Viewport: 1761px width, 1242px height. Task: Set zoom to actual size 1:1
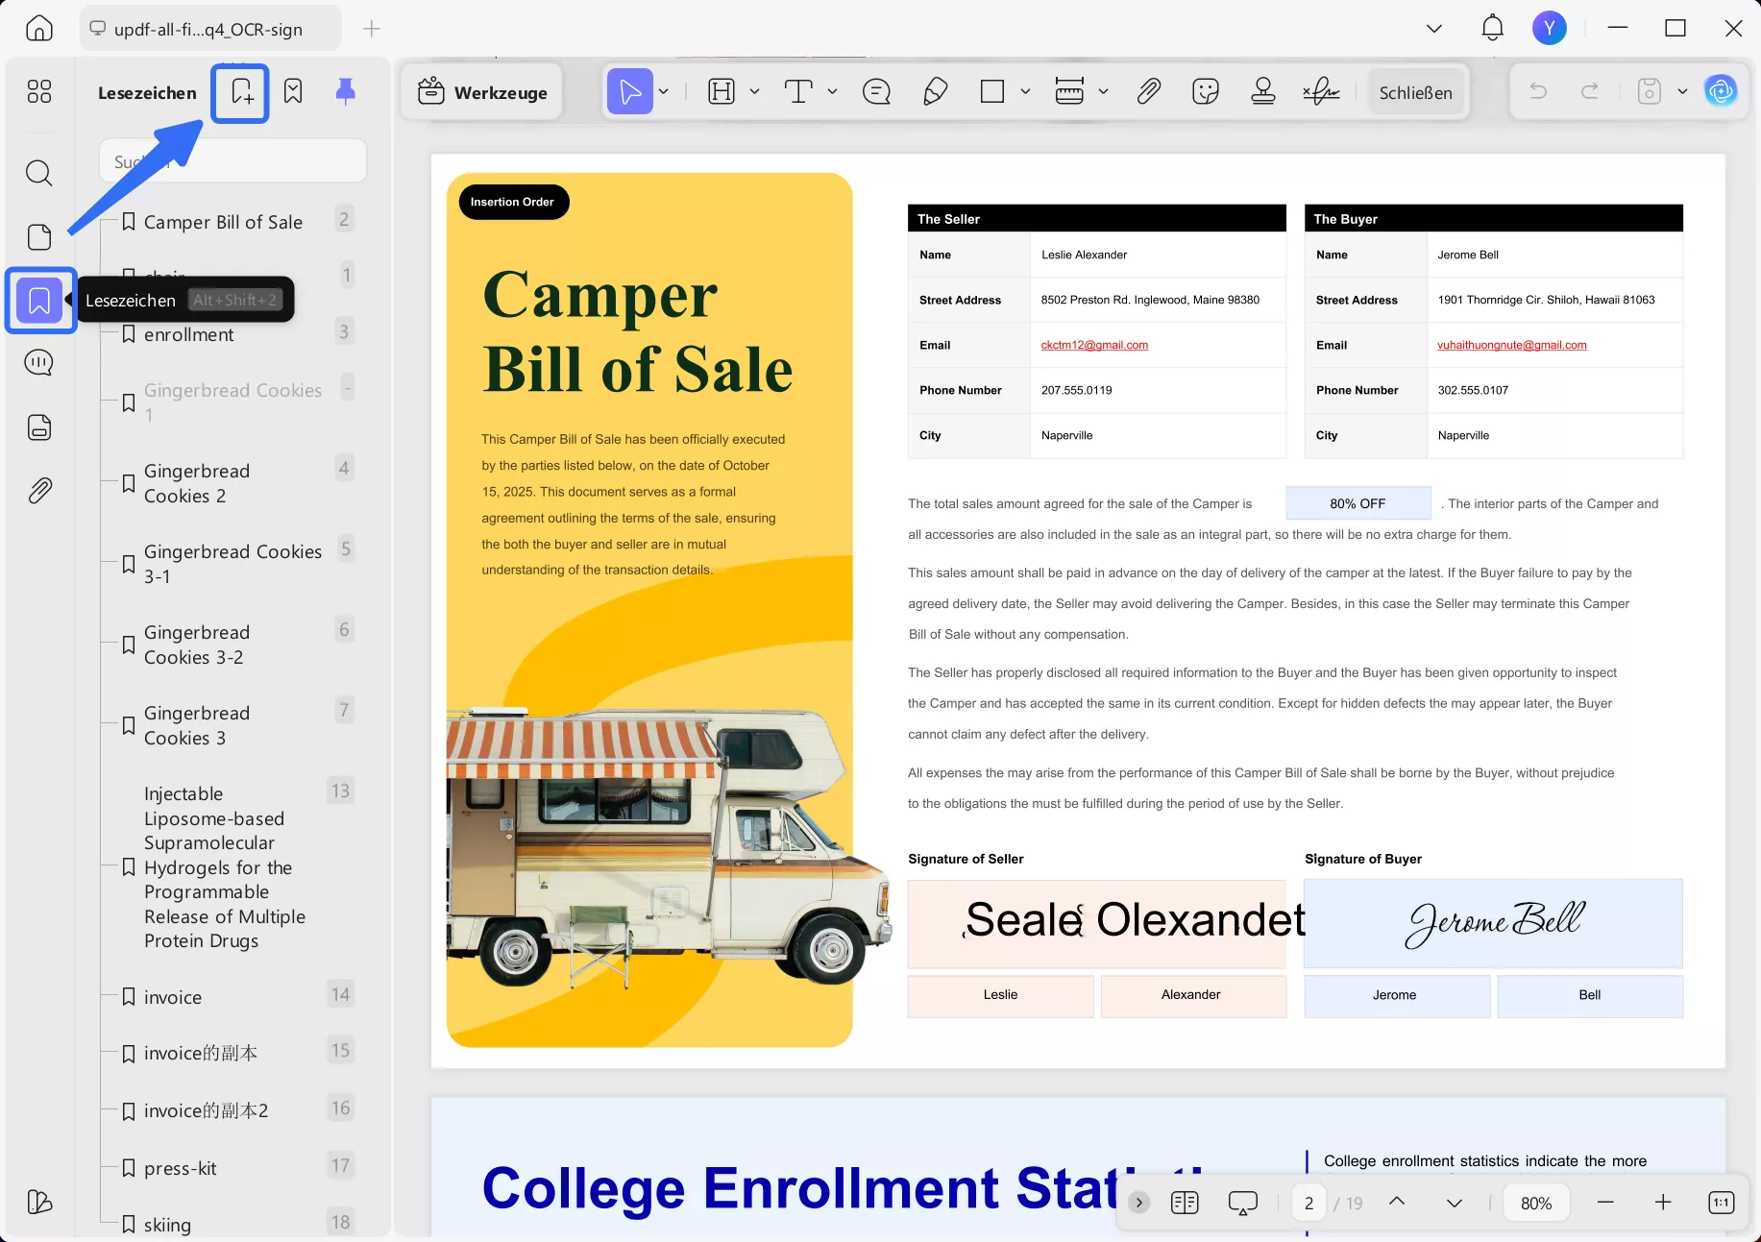(1722, 1203)
